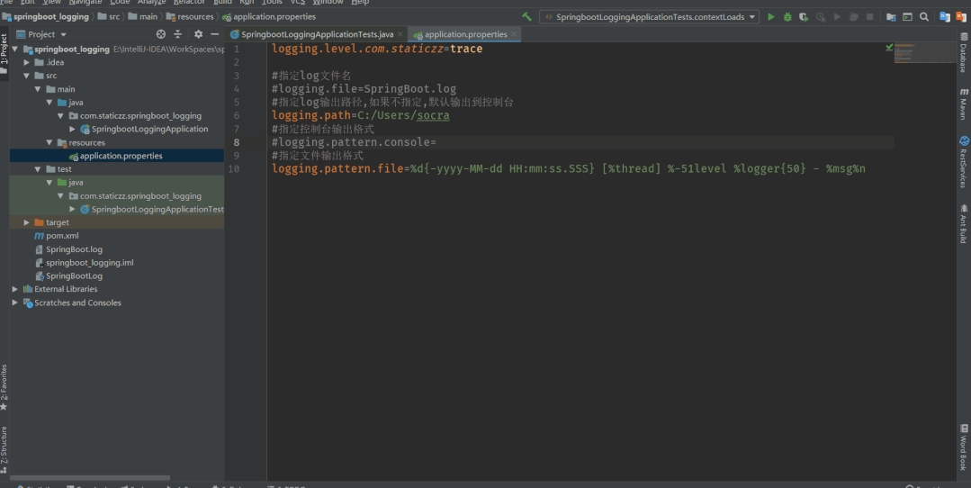Click Scroll from Source target icon
971x488 pixels.
pos(161,34)
